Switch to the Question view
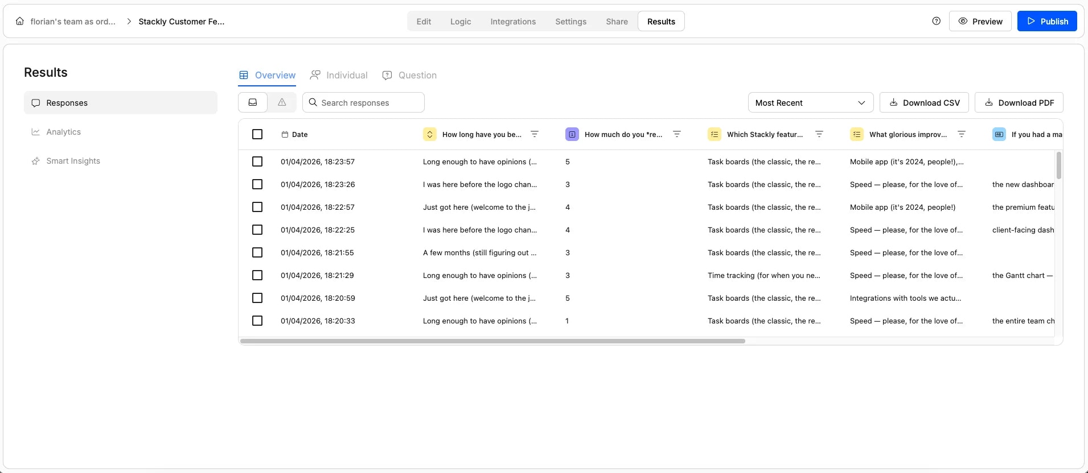Image resolution: width=1088 pixels, height=473 pixels. 409,75
